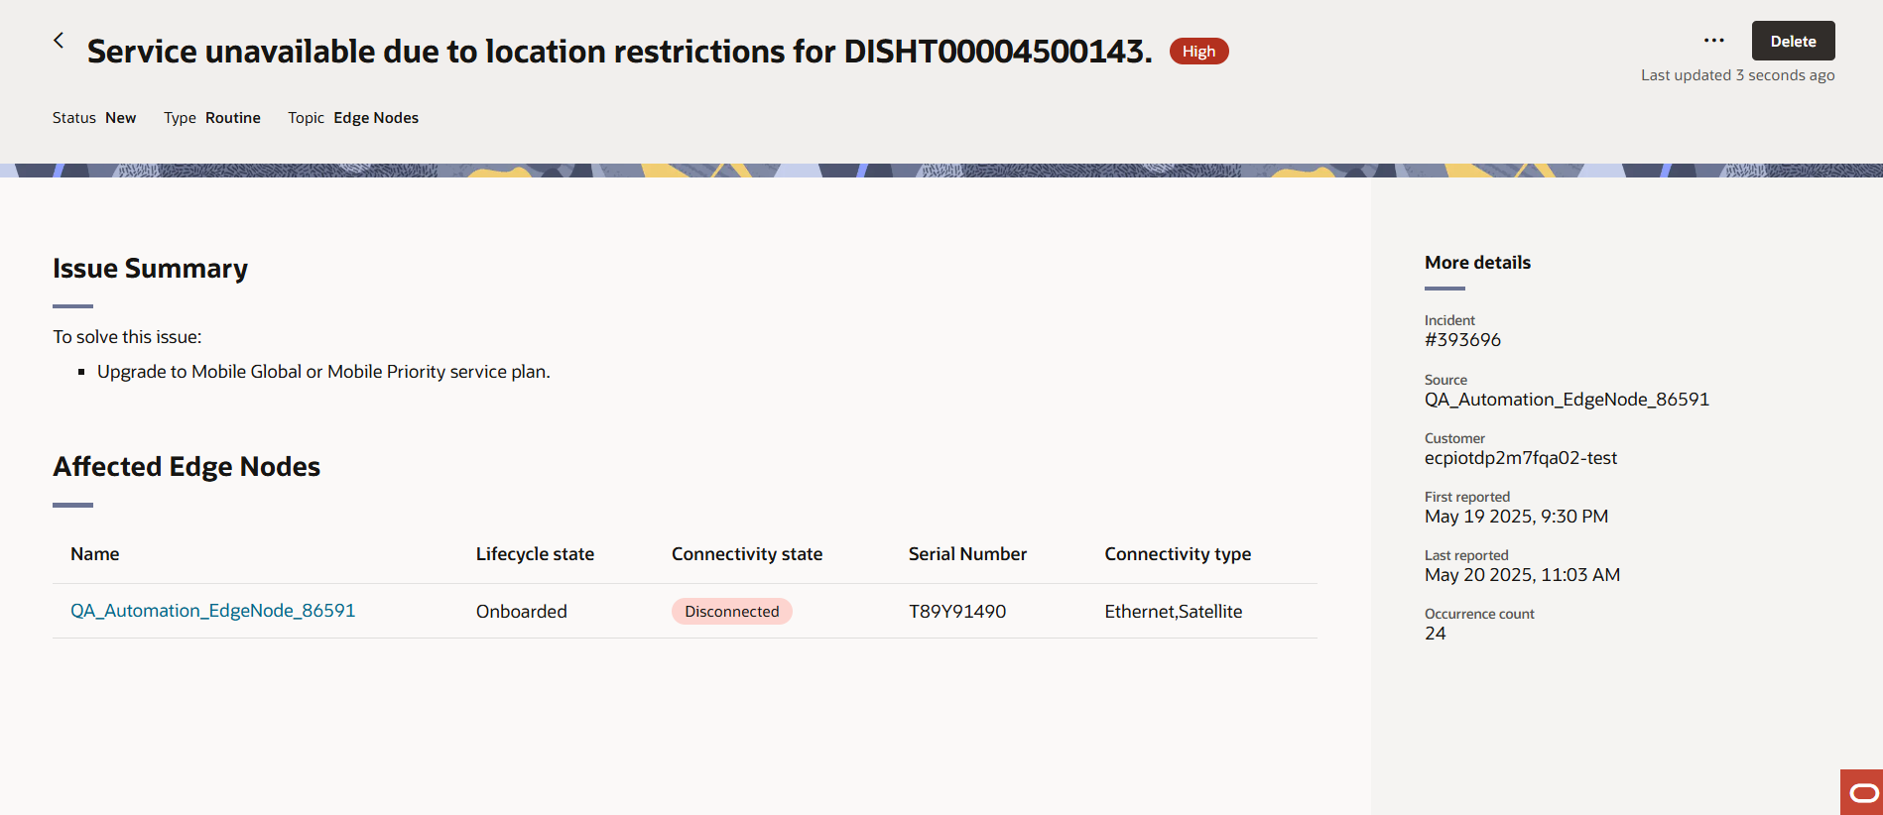
Task: Click serial number T89Y91490 in the table
Action: click(x=958, y=611)
